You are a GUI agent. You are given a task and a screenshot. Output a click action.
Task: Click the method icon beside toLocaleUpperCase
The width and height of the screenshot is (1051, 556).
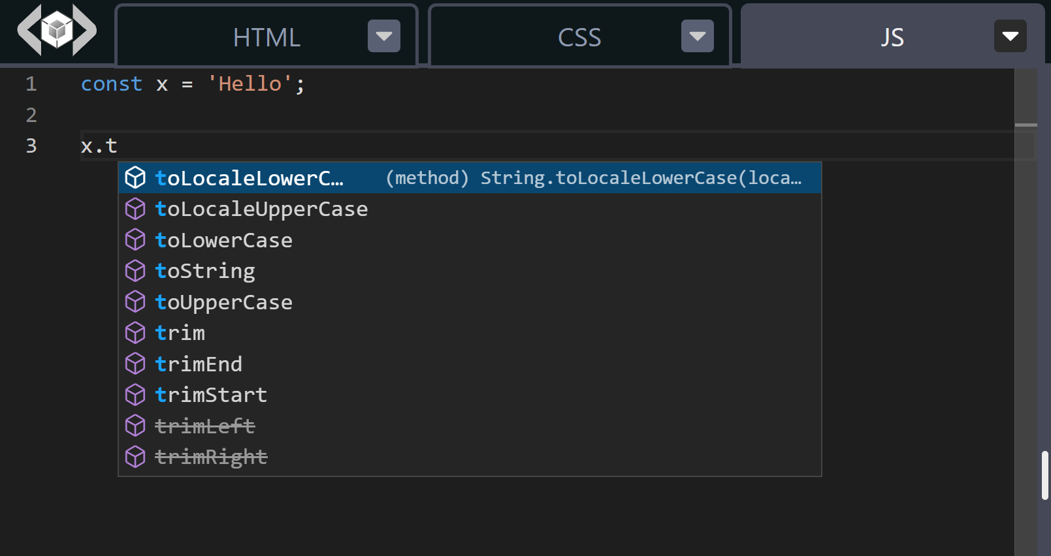tap(135, 209)
